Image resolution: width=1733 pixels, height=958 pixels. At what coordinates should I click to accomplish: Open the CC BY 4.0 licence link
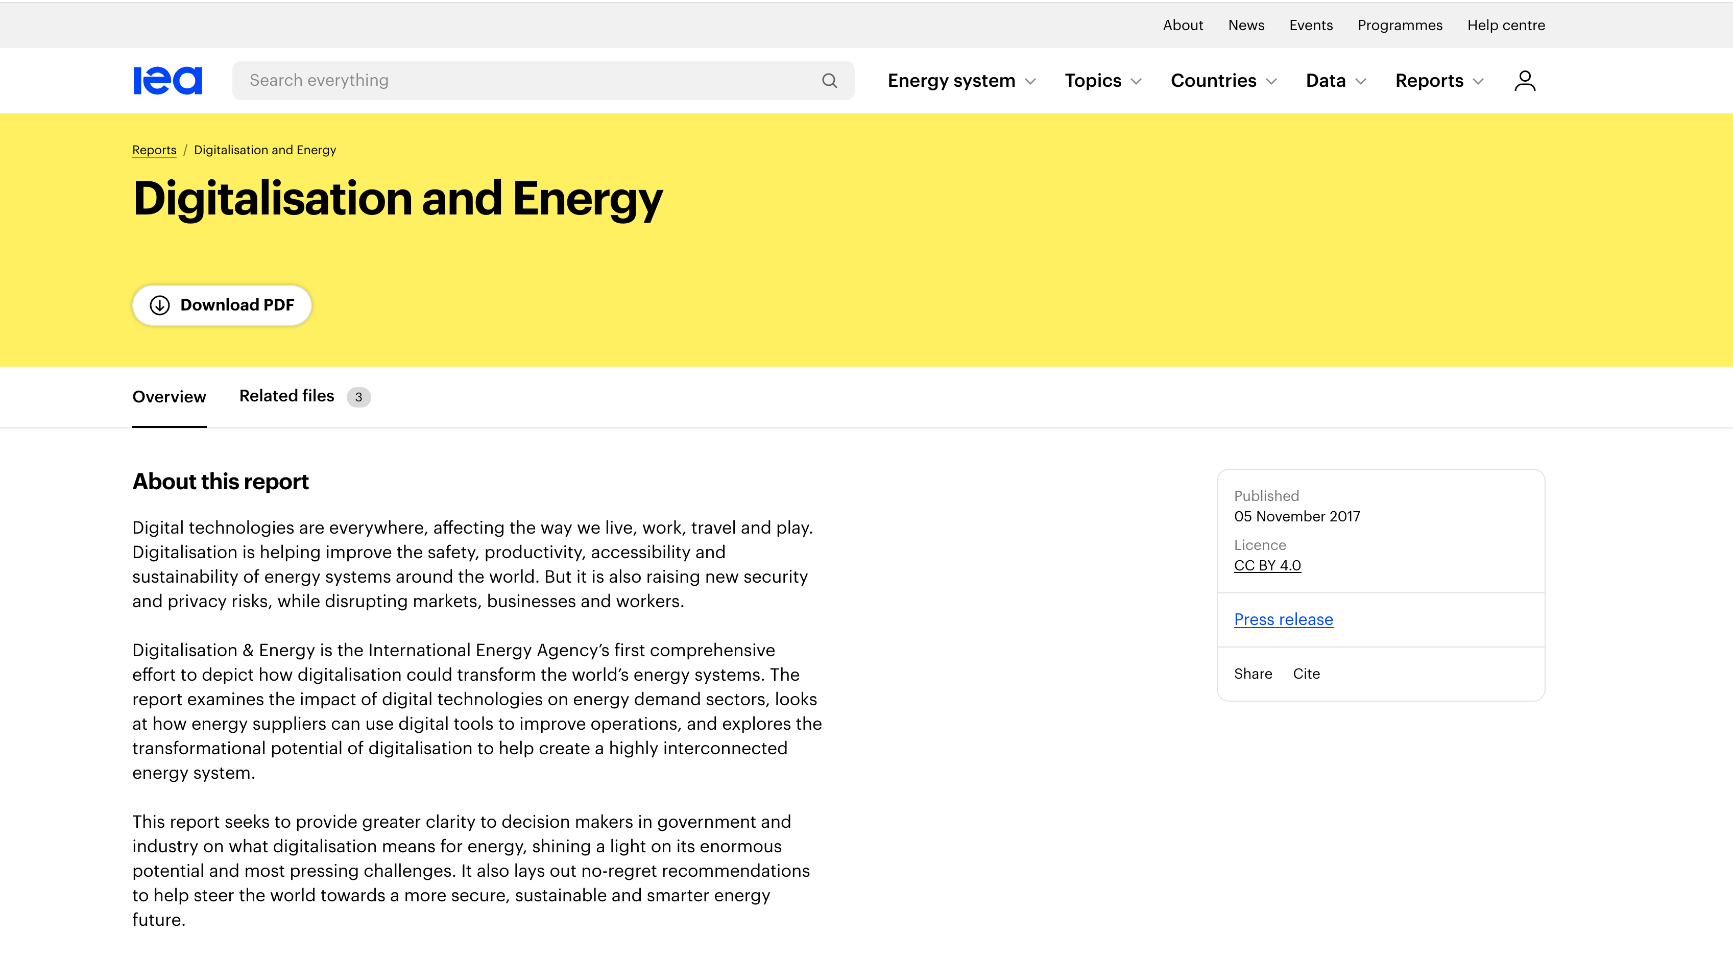coord(1267,565)
